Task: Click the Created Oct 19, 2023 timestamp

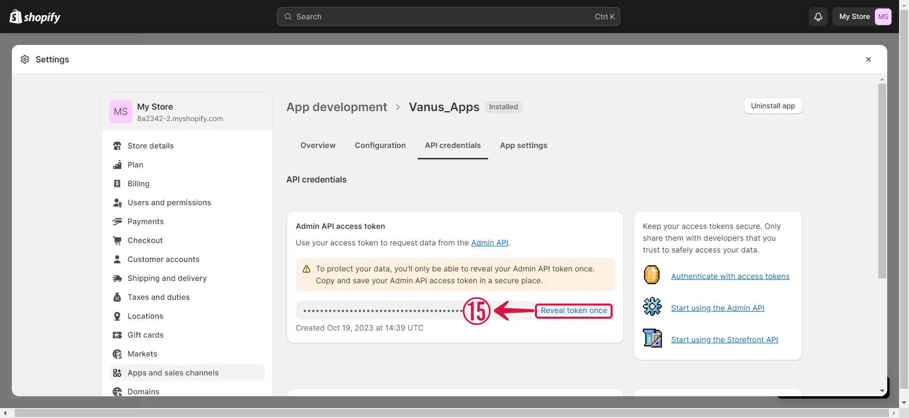Action: point(359,328)
